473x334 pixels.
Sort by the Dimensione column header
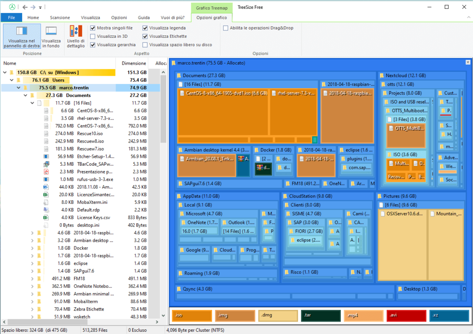click(x=133, y=63)
